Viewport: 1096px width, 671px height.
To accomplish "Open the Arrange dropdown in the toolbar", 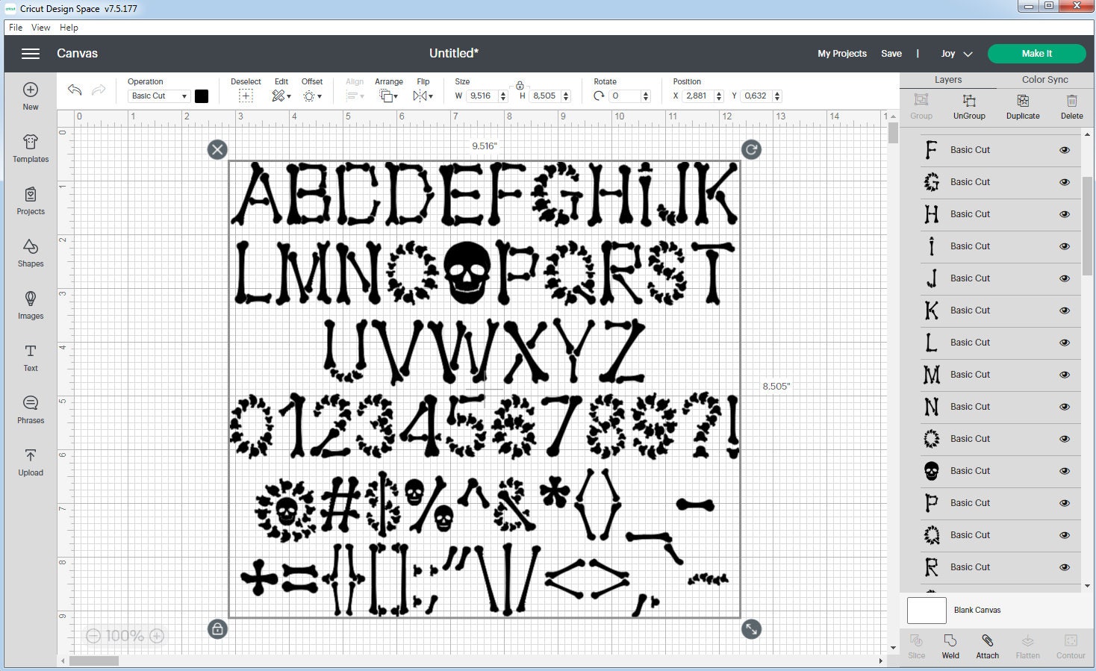I will [x=388, y=96].
